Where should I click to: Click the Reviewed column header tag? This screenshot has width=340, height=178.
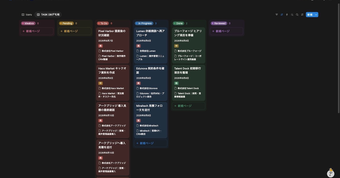219,23
